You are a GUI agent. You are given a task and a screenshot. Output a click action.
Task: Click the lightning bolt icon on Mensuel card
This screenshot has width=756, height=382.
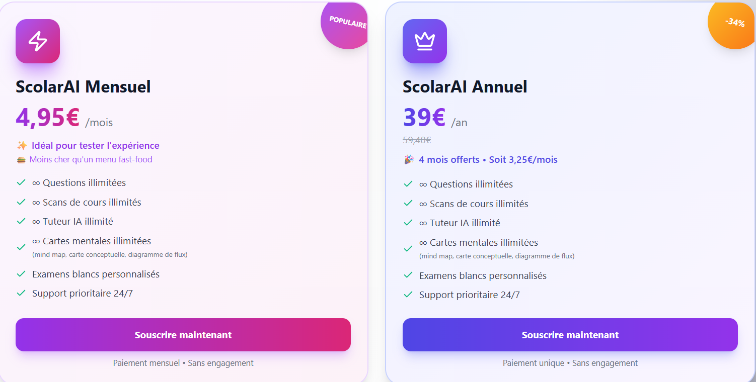37,41
